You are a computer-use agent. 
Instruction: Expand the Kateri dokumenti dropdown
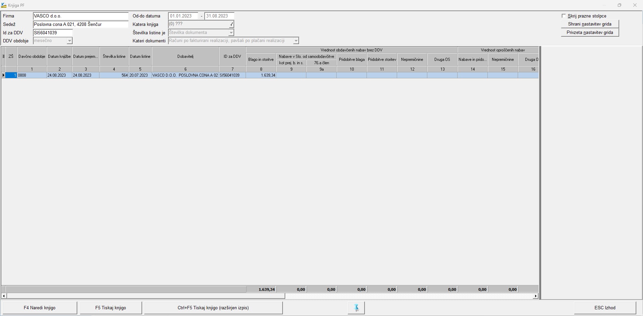click(x=296, y=41)
